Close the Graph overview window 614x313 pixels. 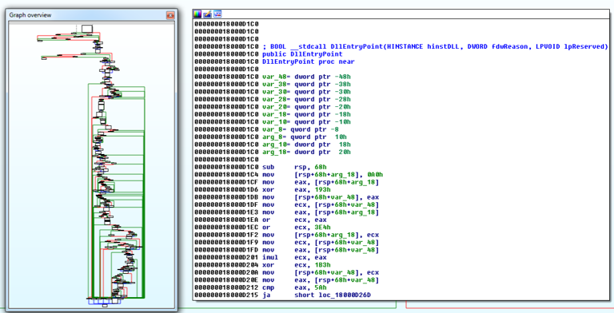[170, 15]
